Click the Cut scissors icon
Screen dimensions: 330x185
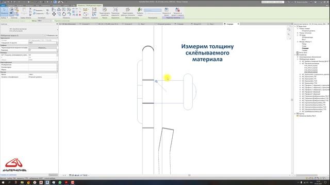pos(30,9)
